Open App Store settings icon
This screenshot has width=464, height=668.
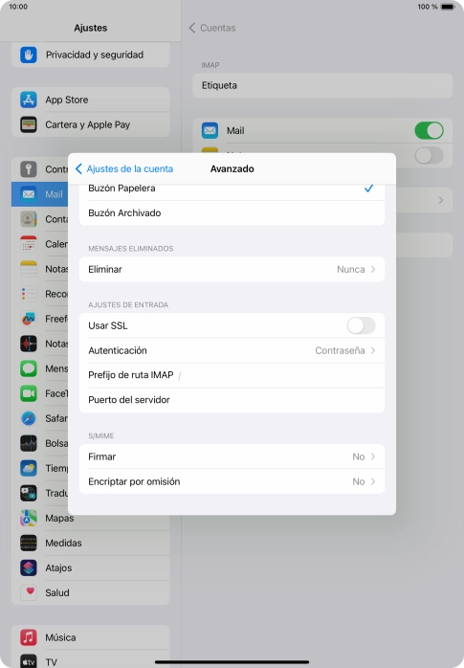29,100
